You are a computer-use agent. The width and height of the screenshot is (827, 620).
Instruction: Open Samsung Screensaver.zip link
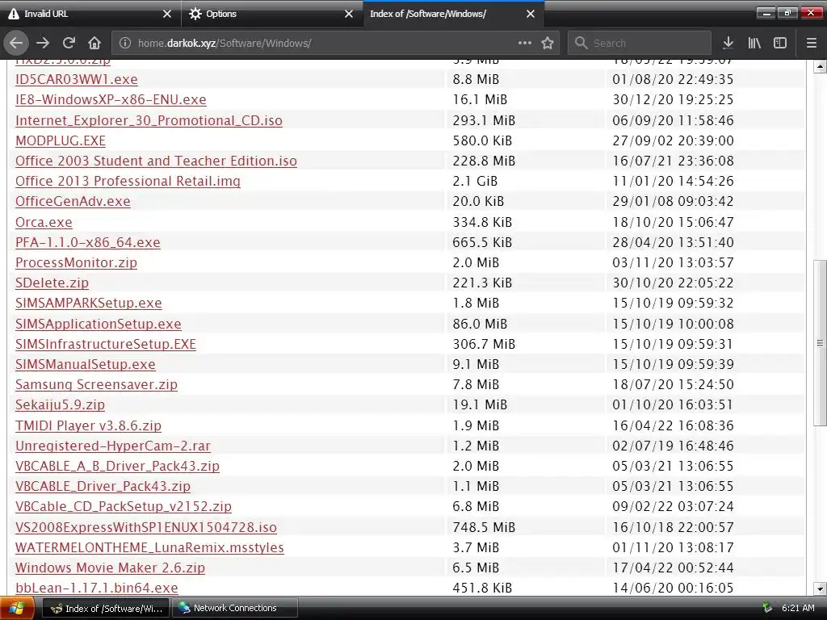coord(97,384)
